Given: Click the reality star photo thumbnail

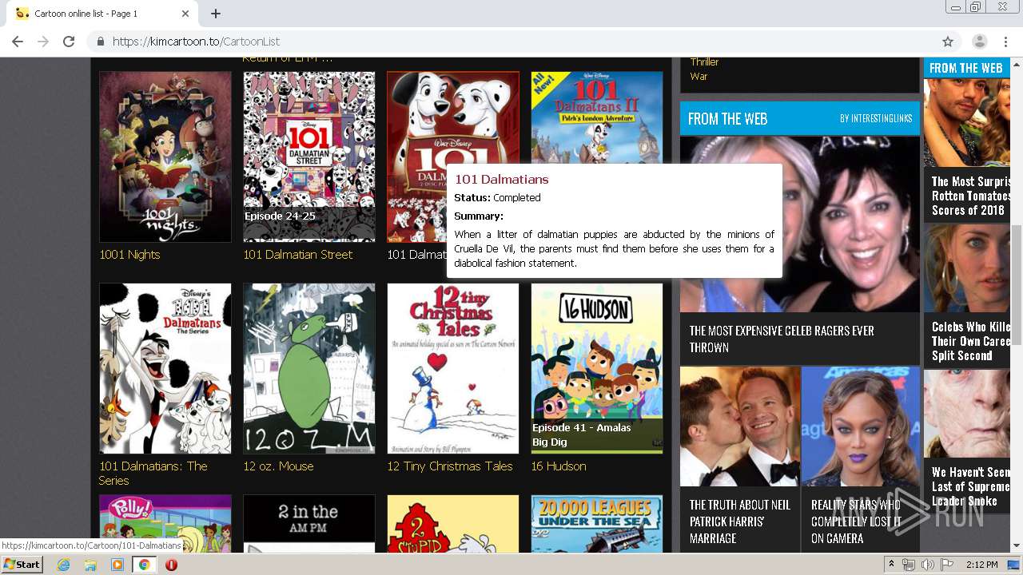Looking at the screenshot, I should [861, 426].
